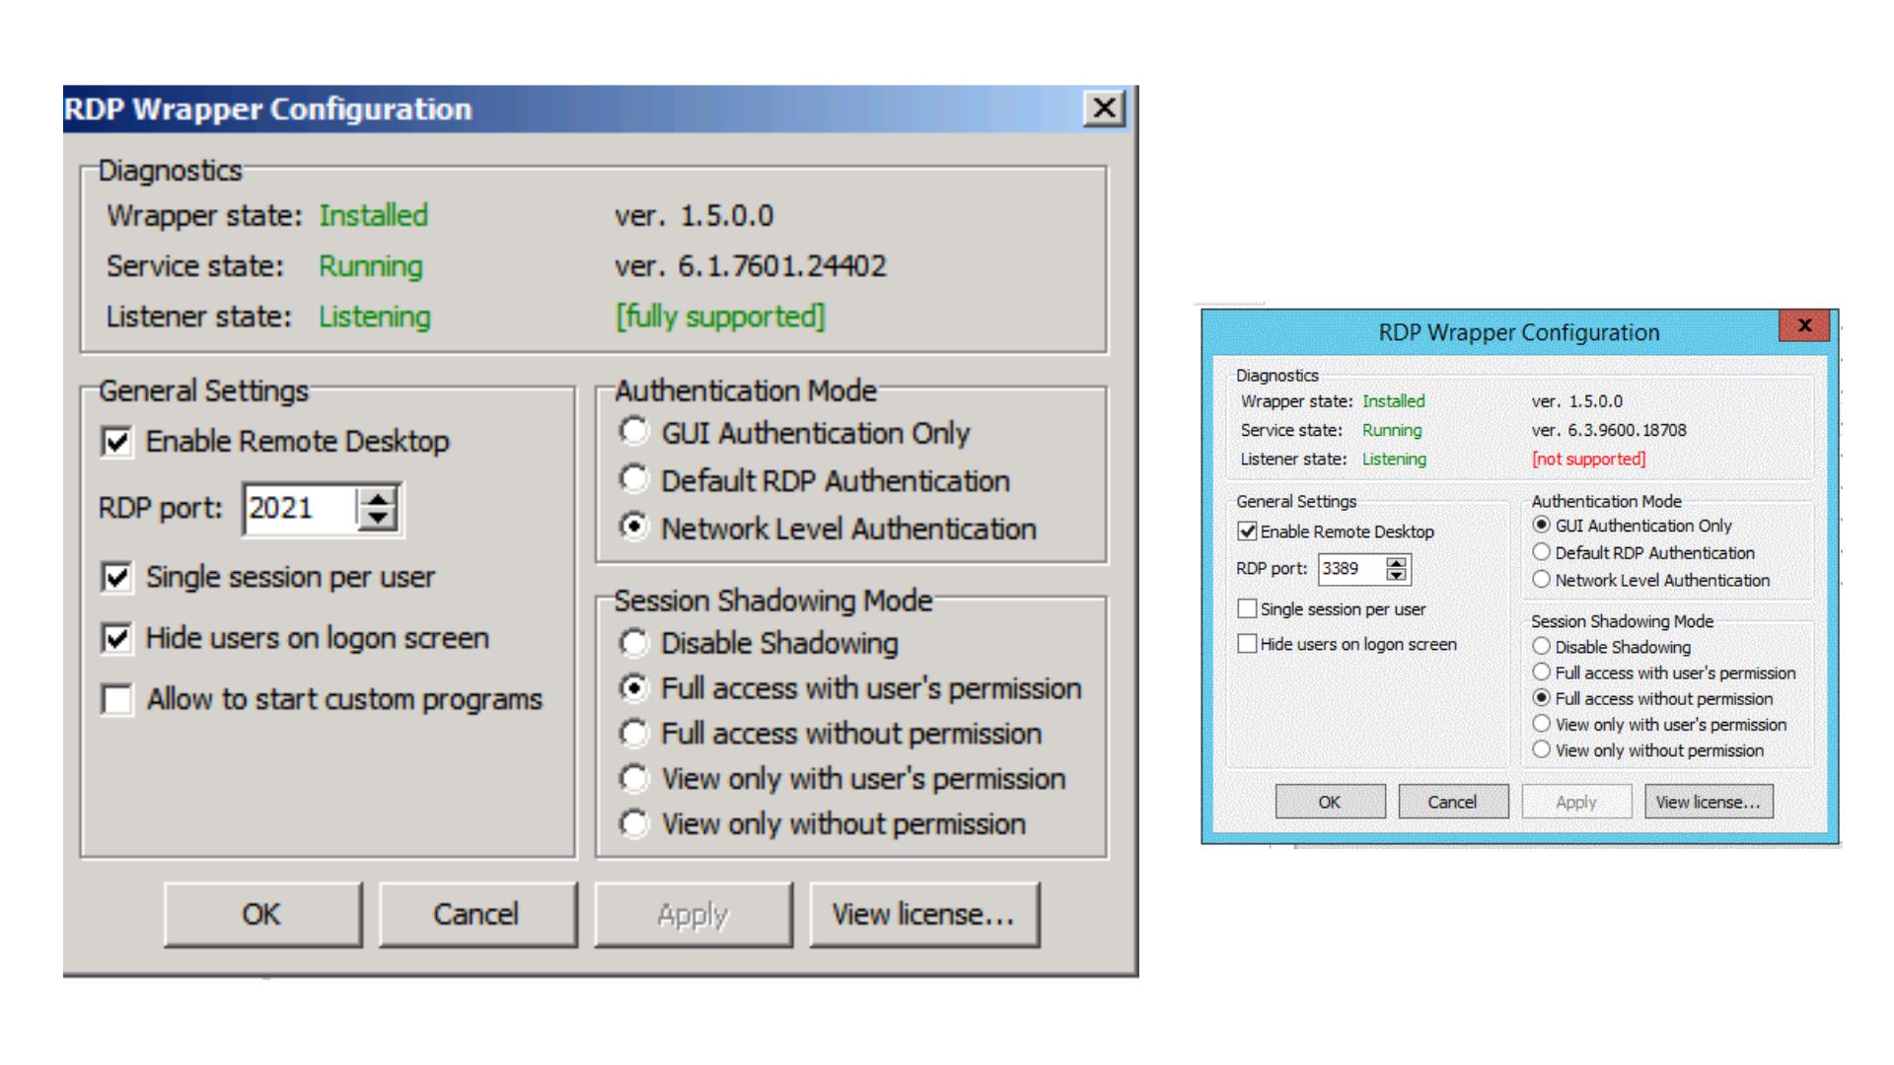The width and height of the screenshot is (1894, 1065).
Task: Select View only with user's permission
Action: point(632,779)
